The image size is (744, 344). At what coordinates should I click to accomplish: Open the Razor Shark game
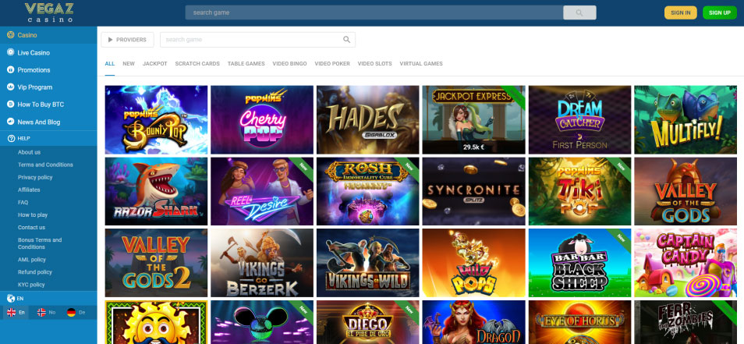click(x=156, y=191)
